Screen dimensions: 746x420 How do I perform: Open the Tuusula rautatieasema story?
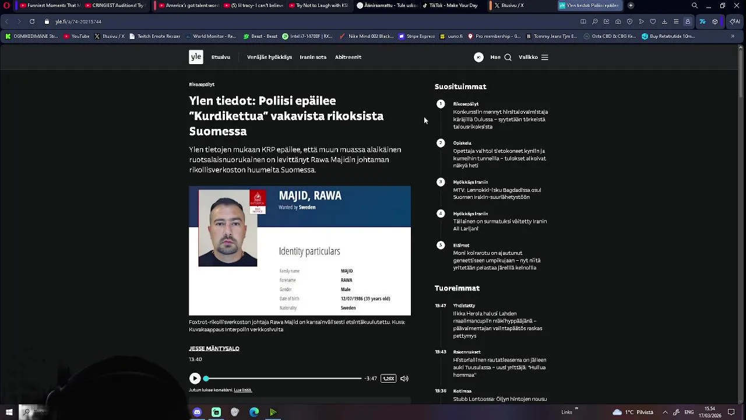coord(499,367)
